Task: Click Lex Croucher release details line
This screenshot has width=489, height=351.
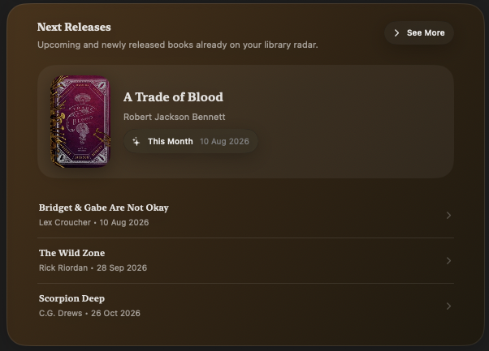Action: pyautogui.click(x=94, y=222)
